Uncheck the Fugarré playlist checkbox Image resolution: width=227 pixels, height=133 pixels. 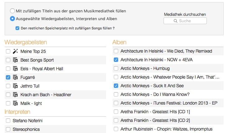click(x=8, y=77)
